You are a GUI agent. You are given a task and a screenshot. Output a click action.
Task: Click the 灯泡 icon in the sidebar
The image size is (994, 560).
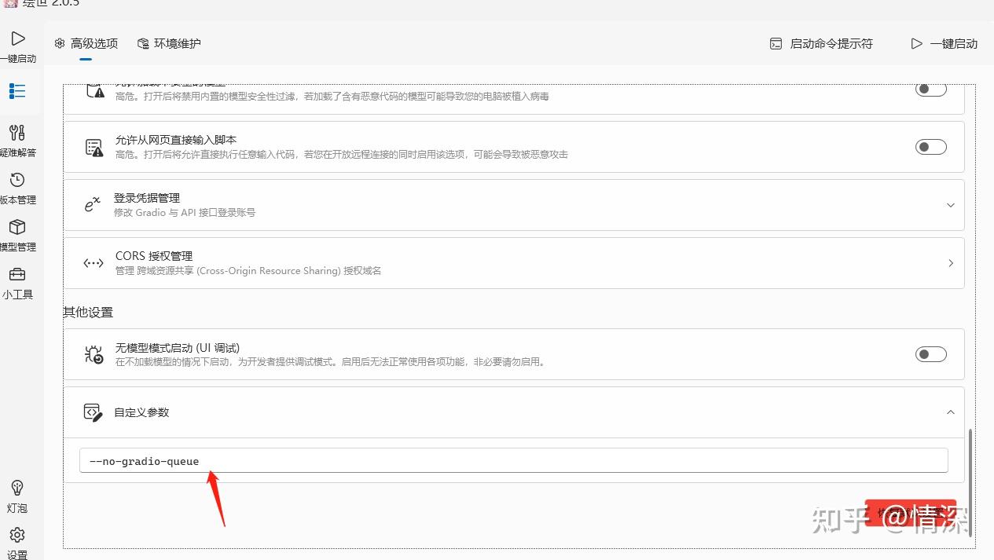coord(17,495)
